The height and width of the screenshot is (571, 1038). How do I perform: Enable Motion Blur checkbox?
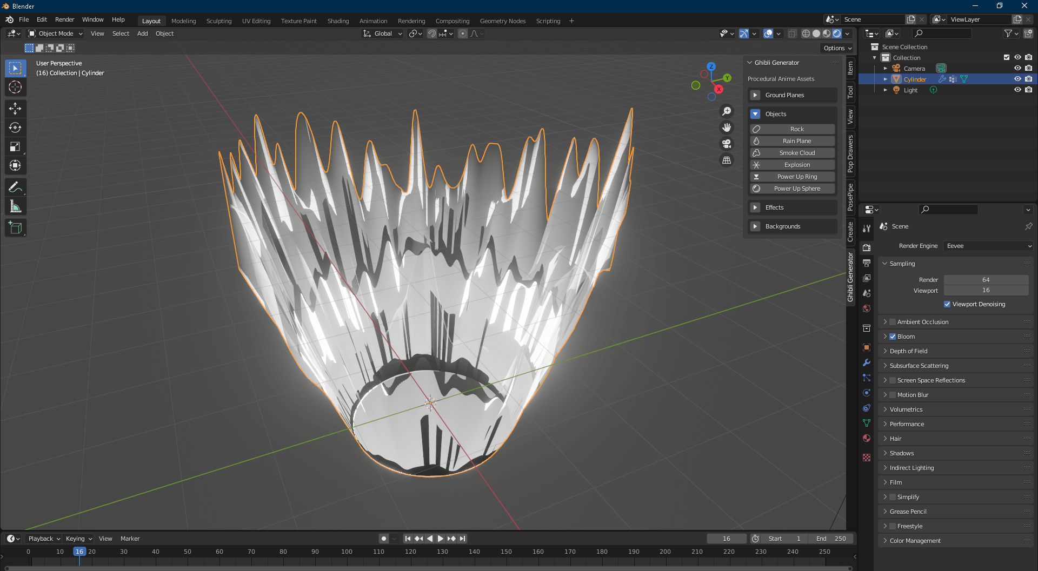(893, 395)
